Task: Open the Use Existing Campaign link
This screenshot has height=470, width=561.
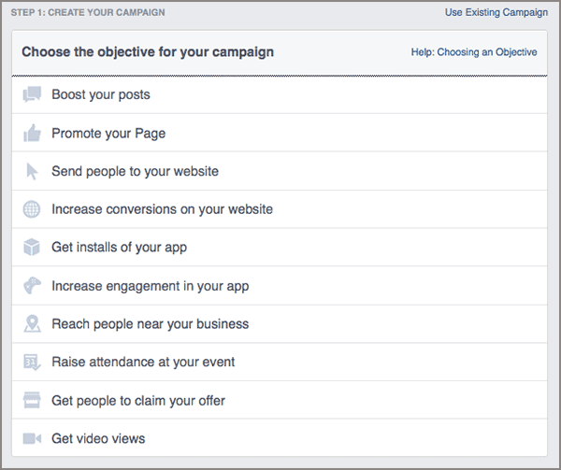Action: click(x=496, y=13)
